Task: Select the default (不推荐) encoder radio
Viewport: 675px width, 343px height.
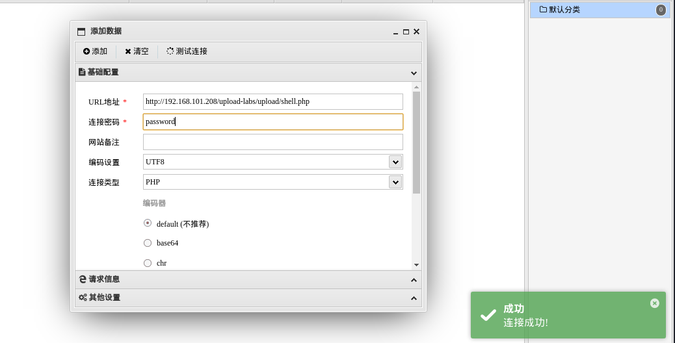Action: click(x=148, y=223)
